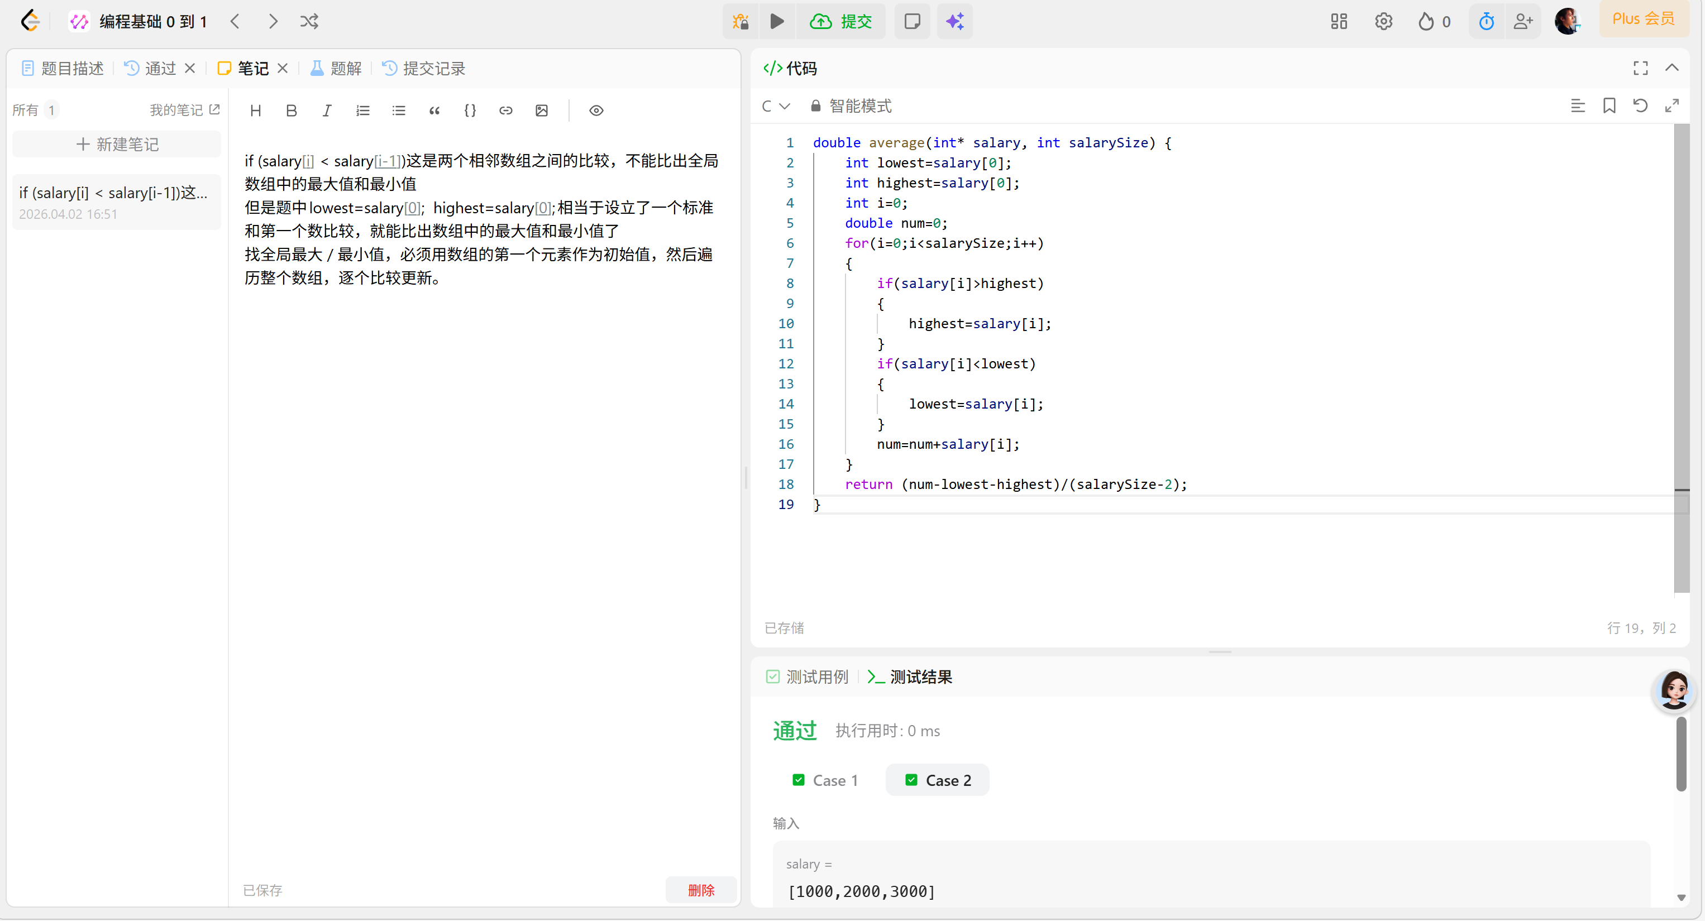Open the 题解 tab

335,68
